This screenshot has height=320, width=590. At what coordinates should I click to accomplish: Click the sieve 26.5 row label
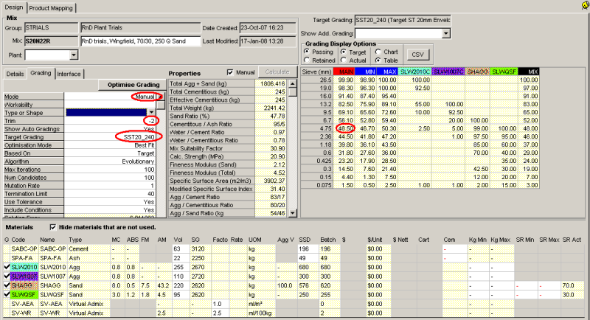coord(317,80)
